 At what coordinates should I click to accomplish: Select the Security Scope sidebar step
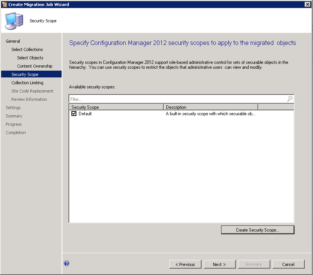coord(31,74)
